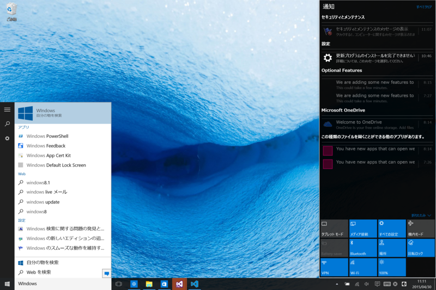The height and width of the screenshot is (290, 436).
Task: Toggle Location quick action tile
Action: click(392, 248)
